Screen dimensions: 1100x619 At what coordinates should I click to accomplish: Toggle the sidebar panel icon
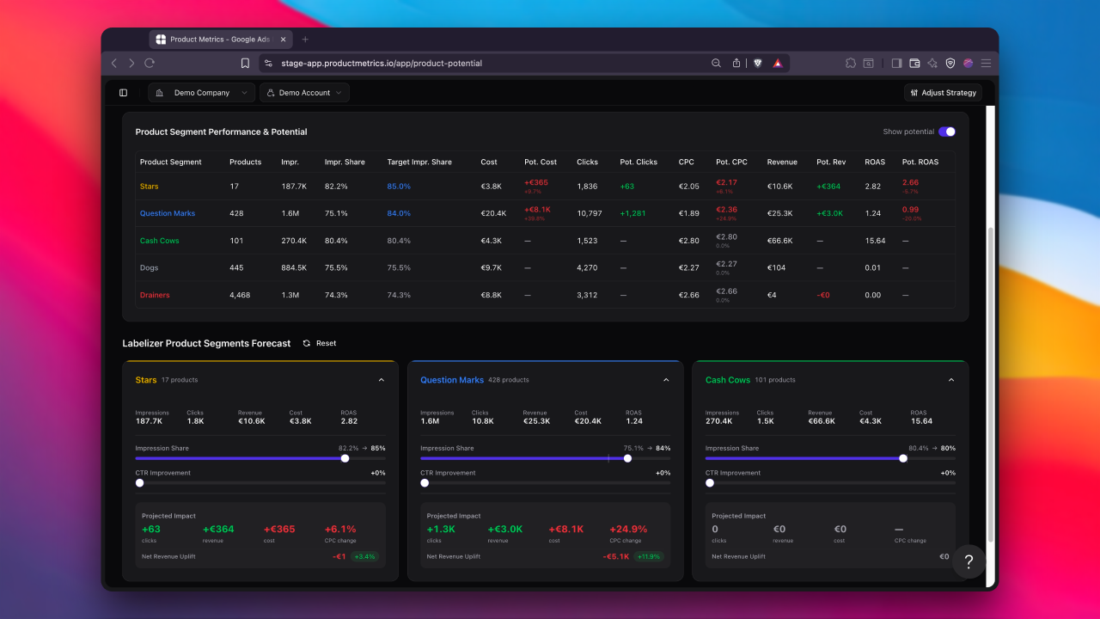pyautogui.click(x=897, y=63)
